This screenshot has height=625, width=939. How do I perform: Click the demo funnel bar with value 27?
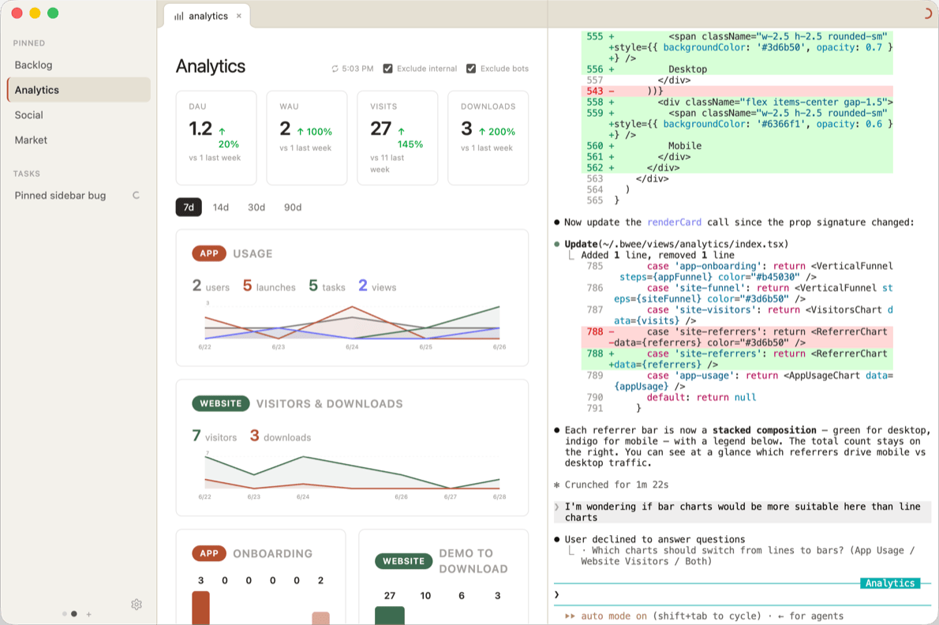coord(390,616)
